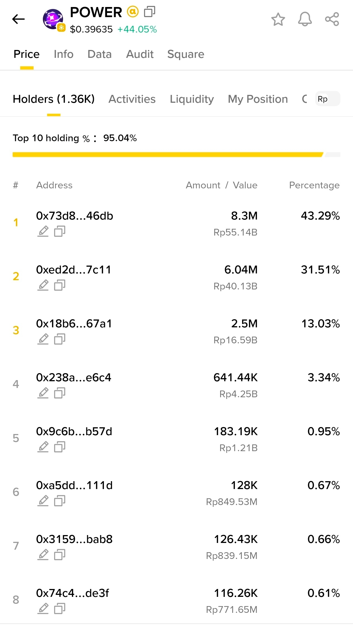353x628 pixels.
Task: Open the Liquidity sub-tab
Action: (x=192, y=99)
